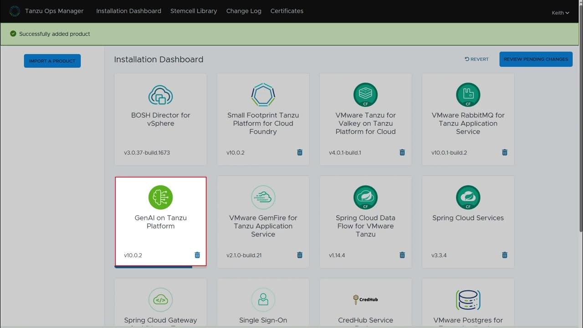Image resolution: width=583 pixels, height=328 pixels.
Task: Open the BOSH Director for vSphere tile icon
Action: click(160, 95)
